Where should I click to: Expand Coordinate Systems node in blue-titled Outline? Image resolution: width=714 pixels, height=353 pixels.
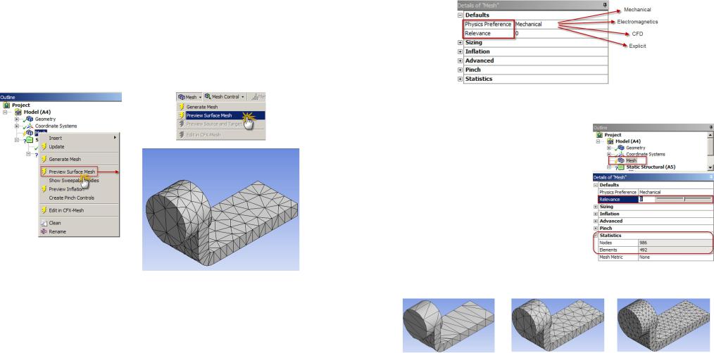17,126
